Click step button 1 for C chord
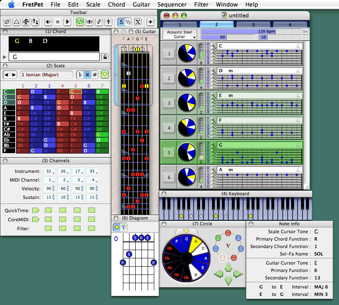Screen dimensions: 339x305 coord(169,53)
